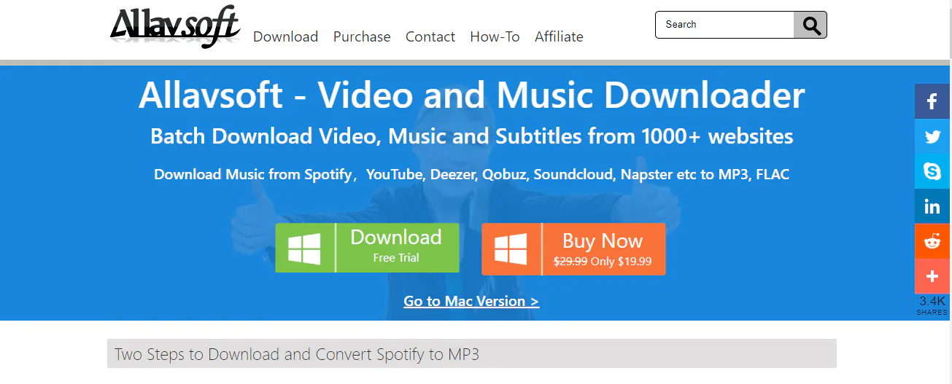This screenshot has width=952, height=384.
Task: Share on Reddit from the sidebar
Action: pyautogui.click(x=932, y=241)
